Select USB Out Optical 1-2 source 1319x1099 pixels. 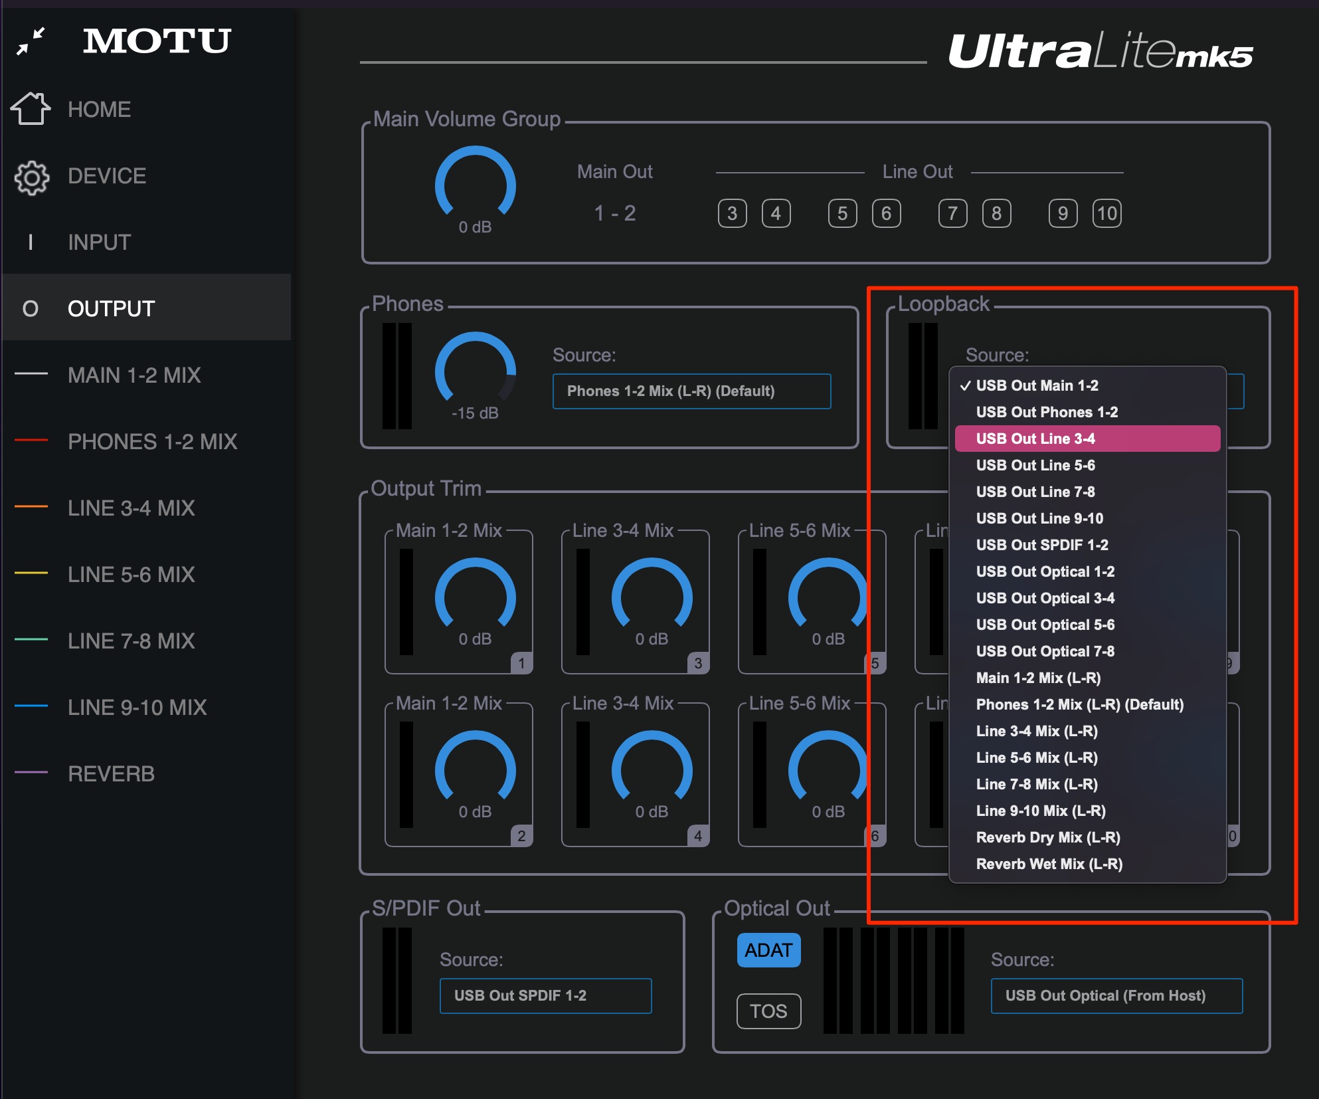pyautogui.click(x=1088, y=571)
